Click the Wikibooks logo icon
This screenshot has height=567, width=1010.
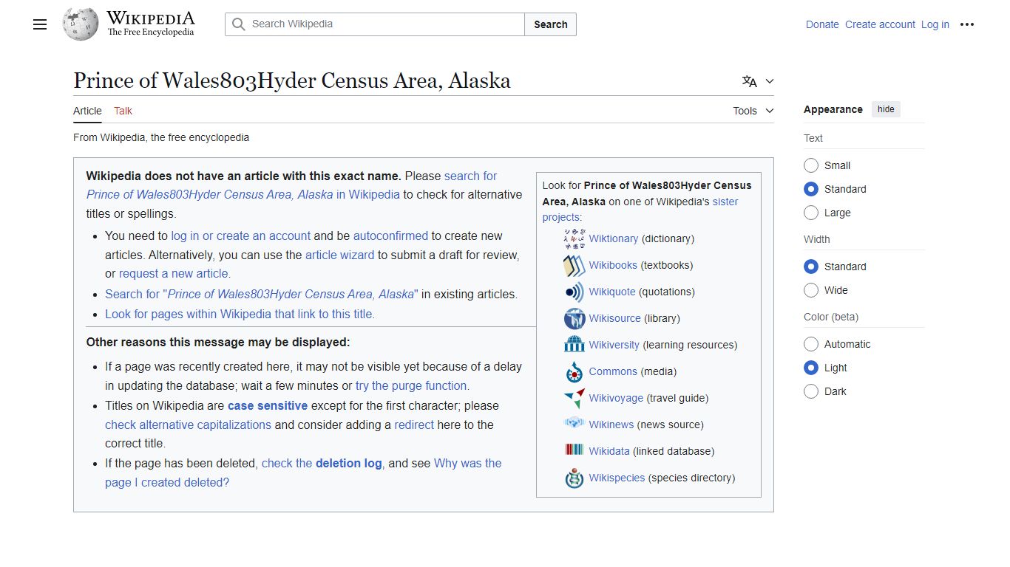pyautogui.click(x=575, y=265)
